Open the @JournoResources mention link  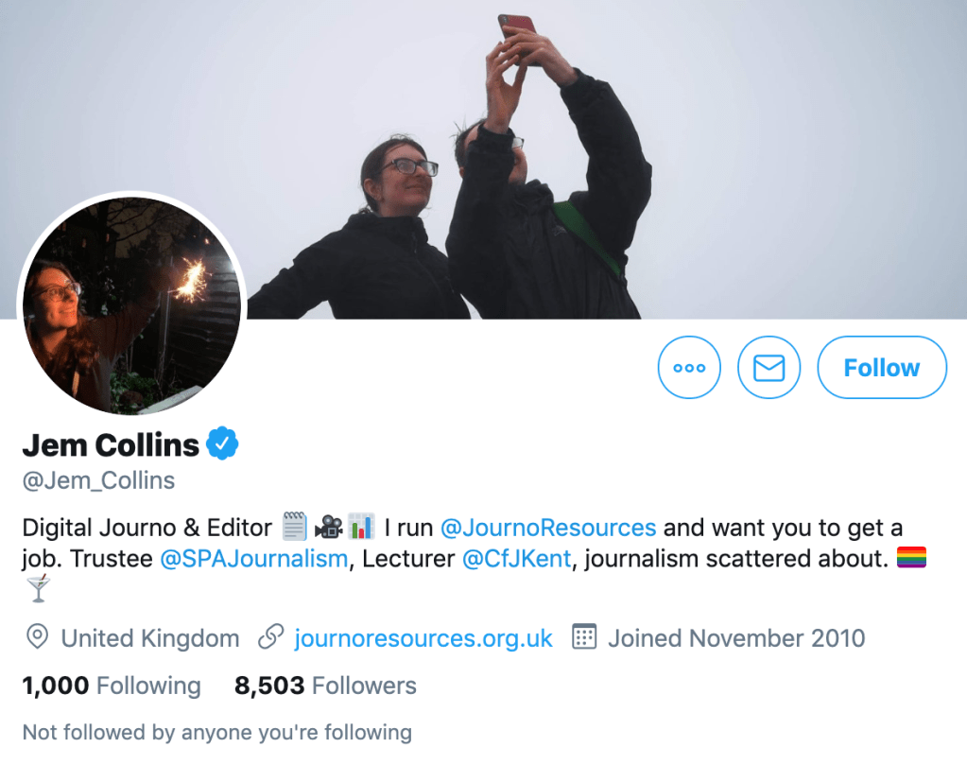(548, 527)
